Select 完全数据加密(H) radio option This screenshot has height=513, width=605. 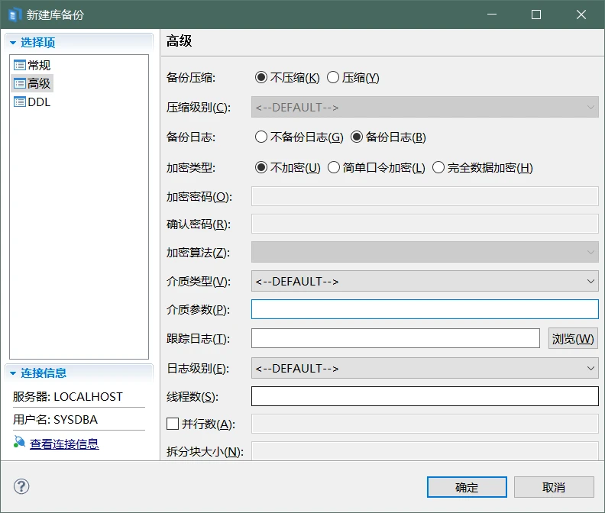[x=438, y=168]
